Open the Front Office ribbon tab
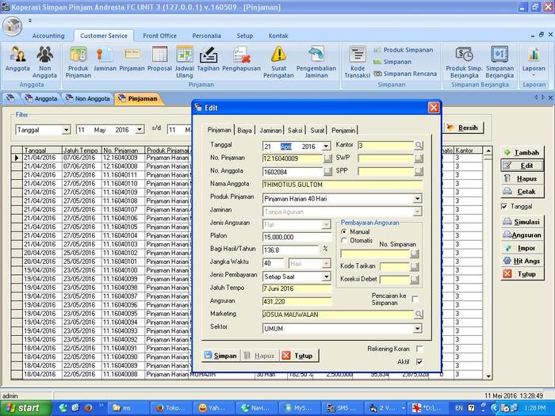 pyautogui.click(x=159, y=36)
